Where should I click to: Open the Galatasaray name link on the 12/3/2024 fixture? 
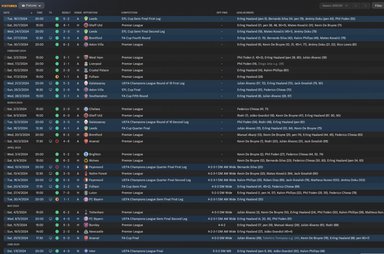coord(97,122)
